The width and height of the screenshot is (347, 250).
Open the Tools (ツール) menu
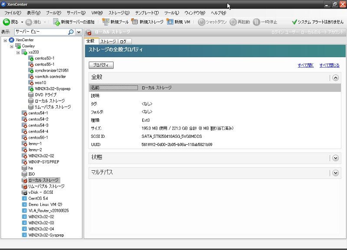point(171,13)
